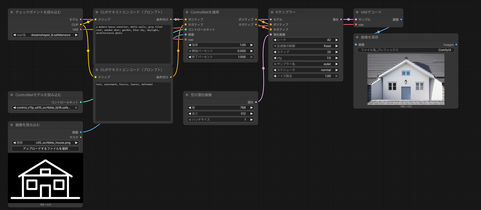Click 条件付け output socket on bottom CLIP encode node
The image size is (481, 210).
(171, 77)
